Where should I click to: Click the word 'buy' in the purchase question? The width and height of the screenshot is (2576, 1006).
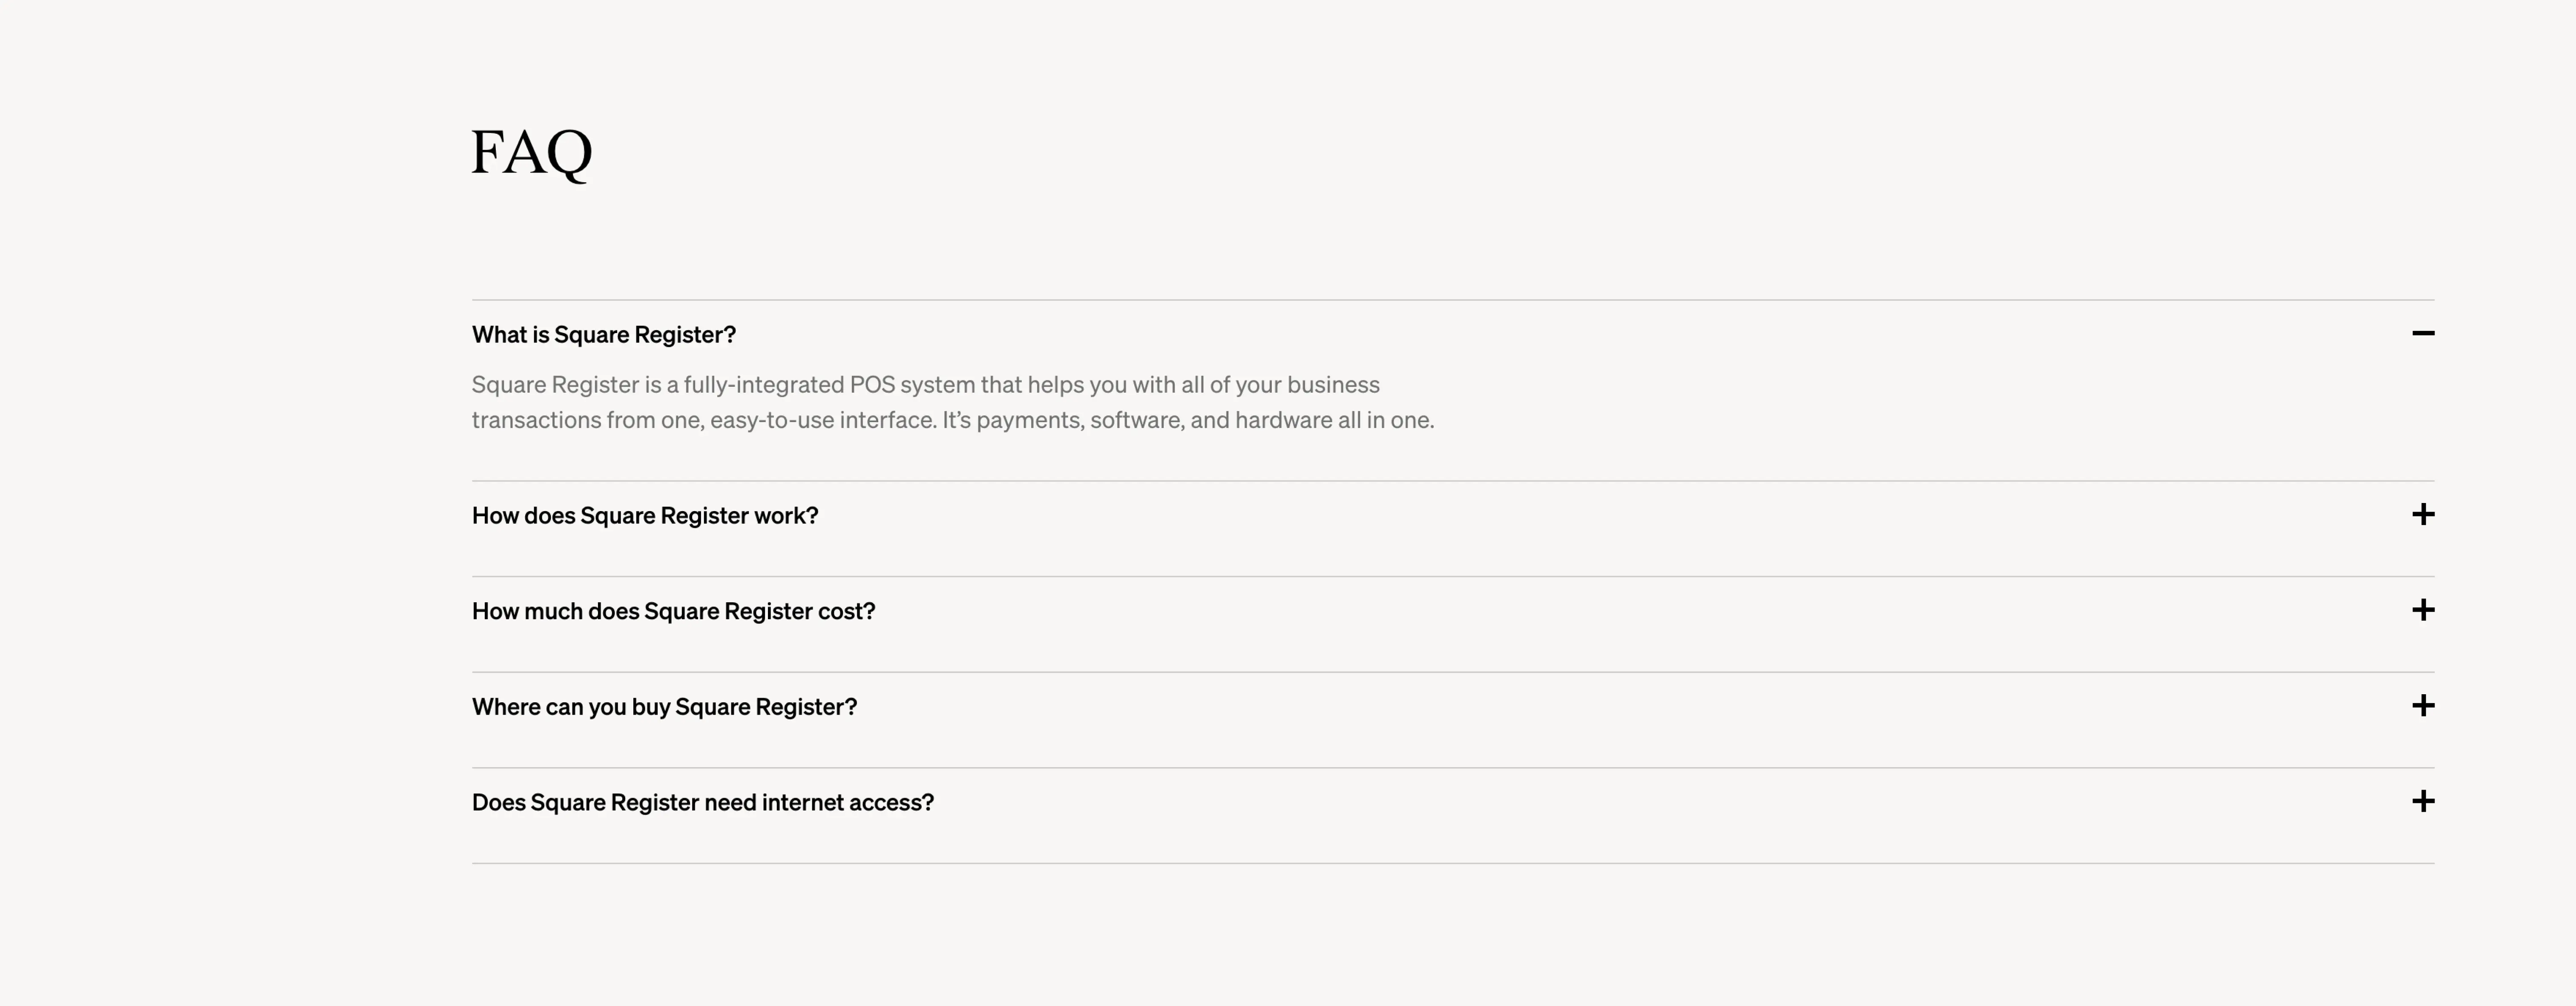click(650, 707)
